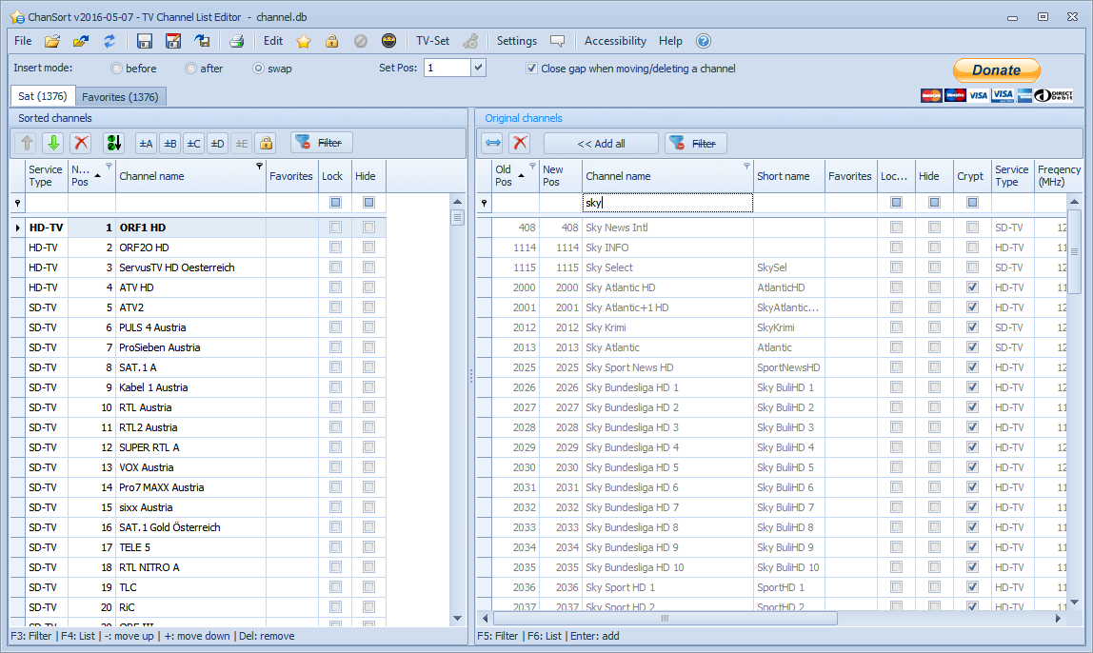Uncheck Close gap when moving/deleting a channel
Image resolution: width=1093 pixels, height=653 pixels.
click(531, 68)
